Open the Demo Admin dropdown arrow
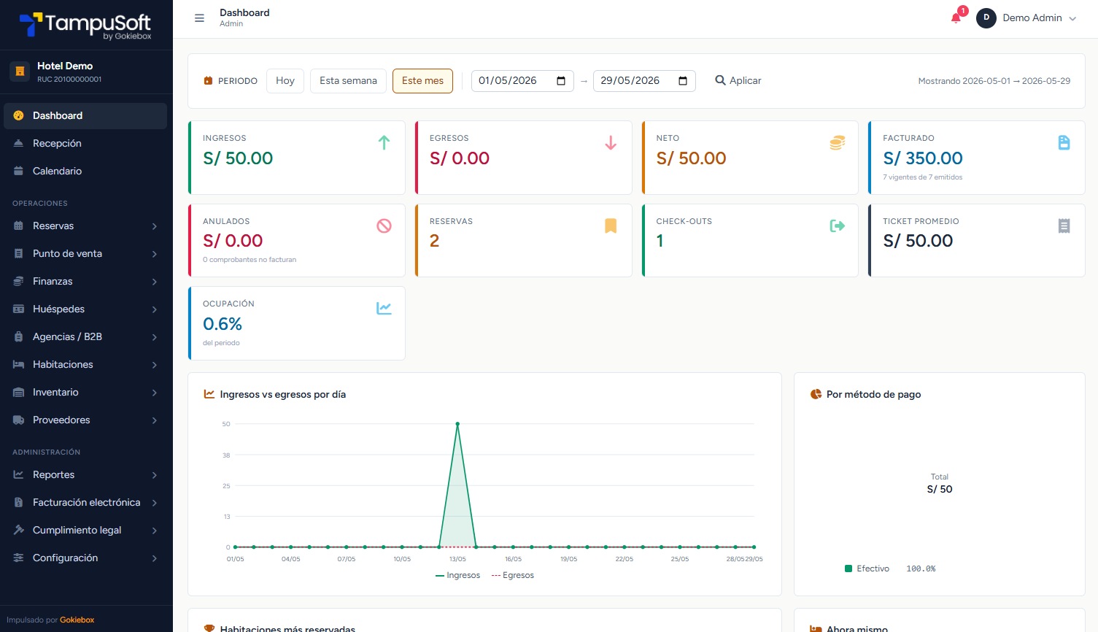This screenshot has width=1098, height=632. (x=1072, y=19)
